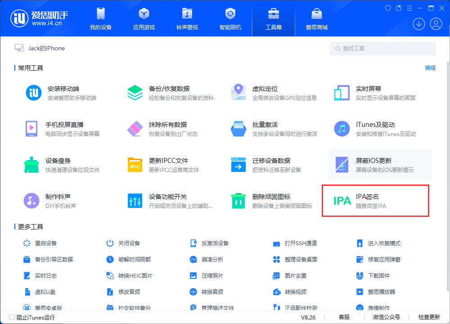Open the green IPA签名 icon
This screenshot has height=324, width=450.
coord(342,201)
